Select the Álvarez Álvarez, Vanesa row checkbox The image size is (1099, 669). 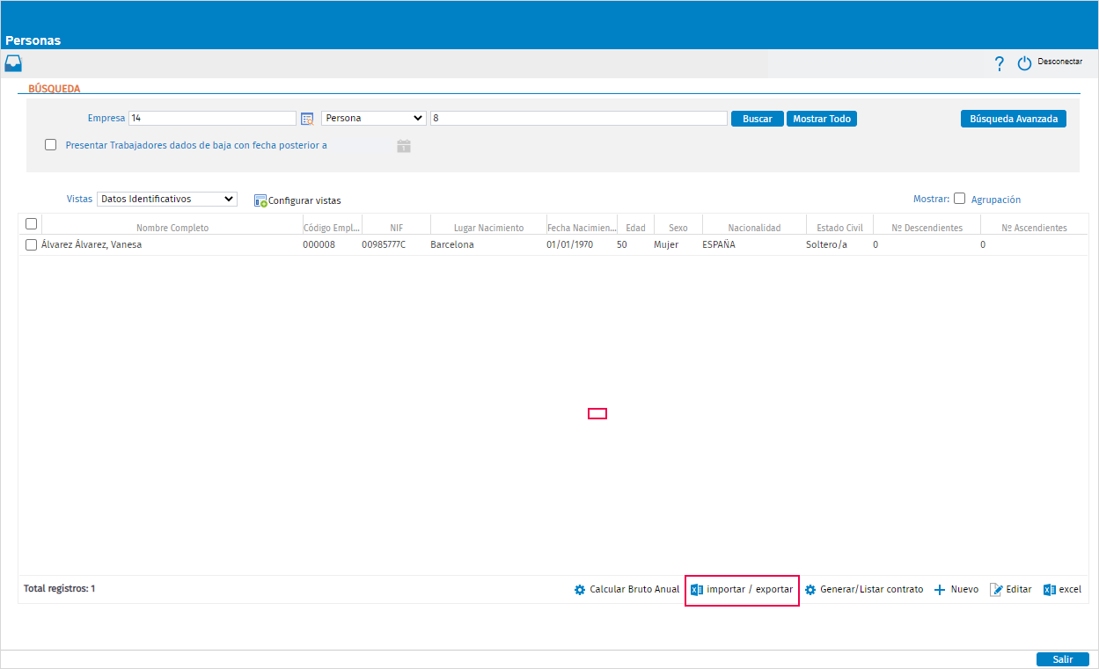(x=31, y=245)
